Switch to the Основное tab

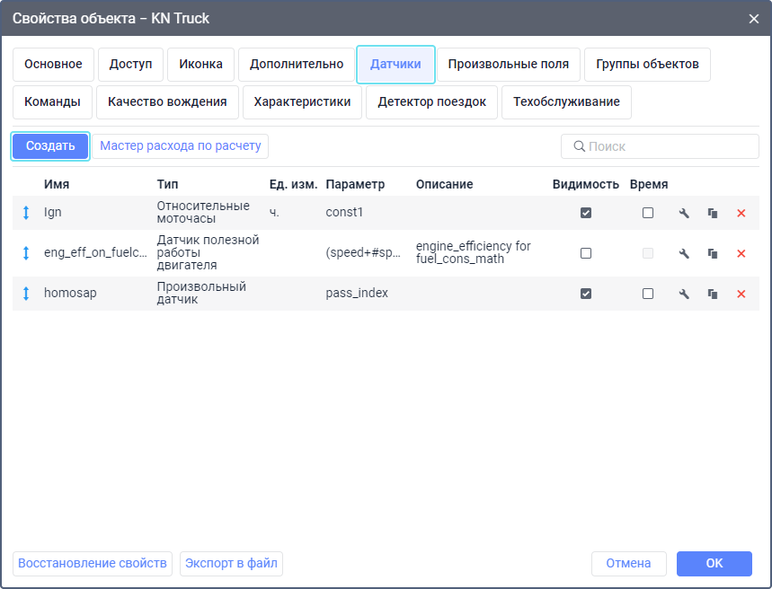[53, 65]
